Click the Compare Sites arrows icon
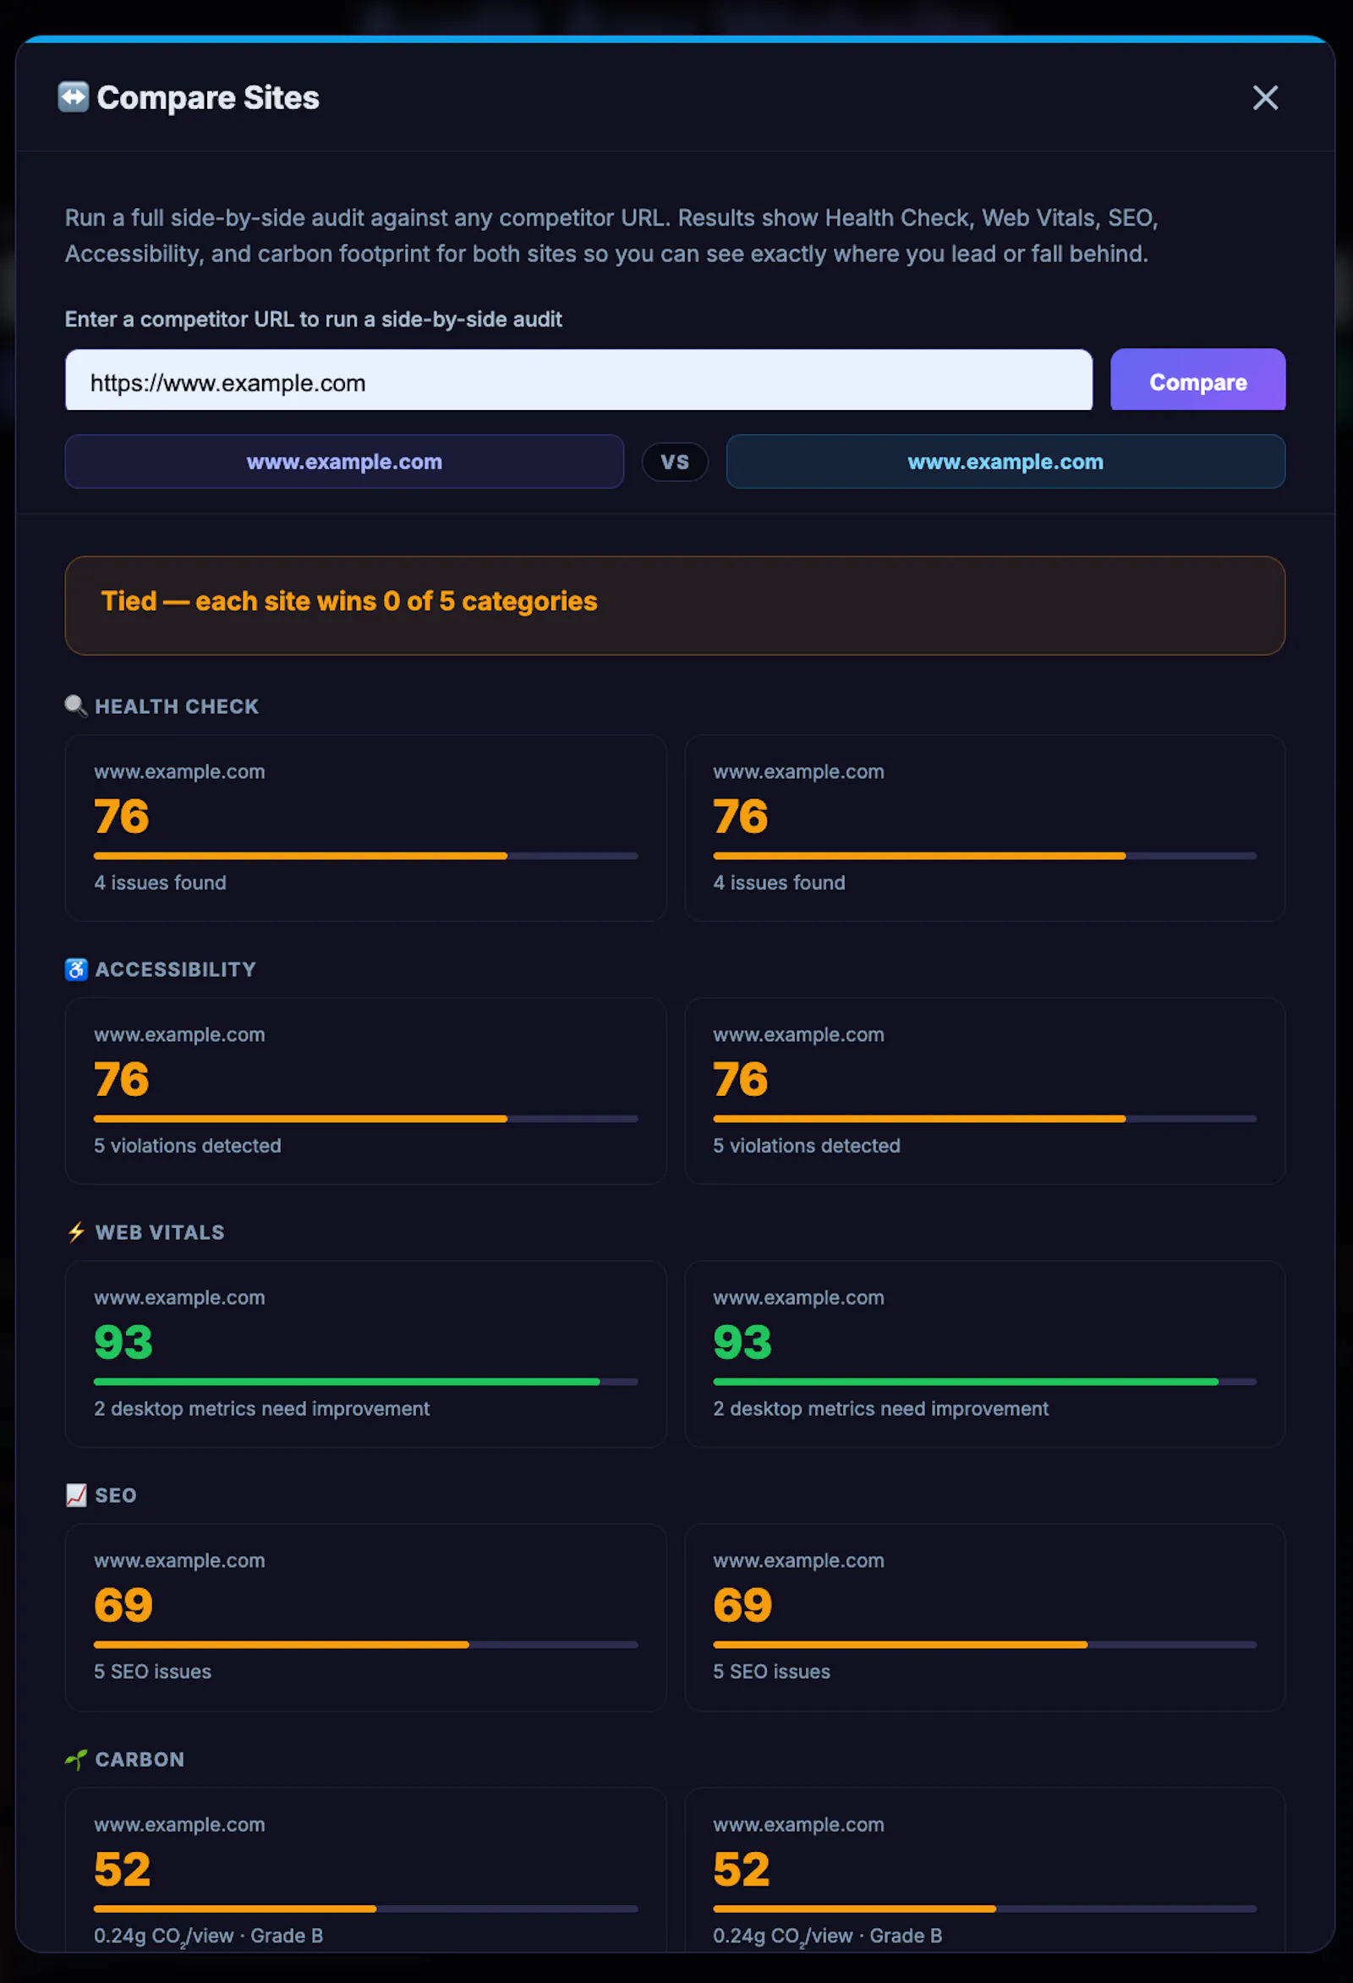1353x1983 pixels. (x=74, y=96)
